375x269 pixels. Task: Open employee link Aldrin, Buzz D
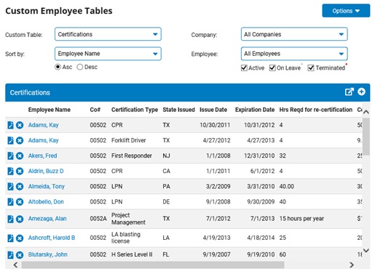46,171
